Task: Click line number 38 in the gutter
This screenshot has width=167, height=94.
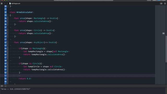Action: pos(5,30)
